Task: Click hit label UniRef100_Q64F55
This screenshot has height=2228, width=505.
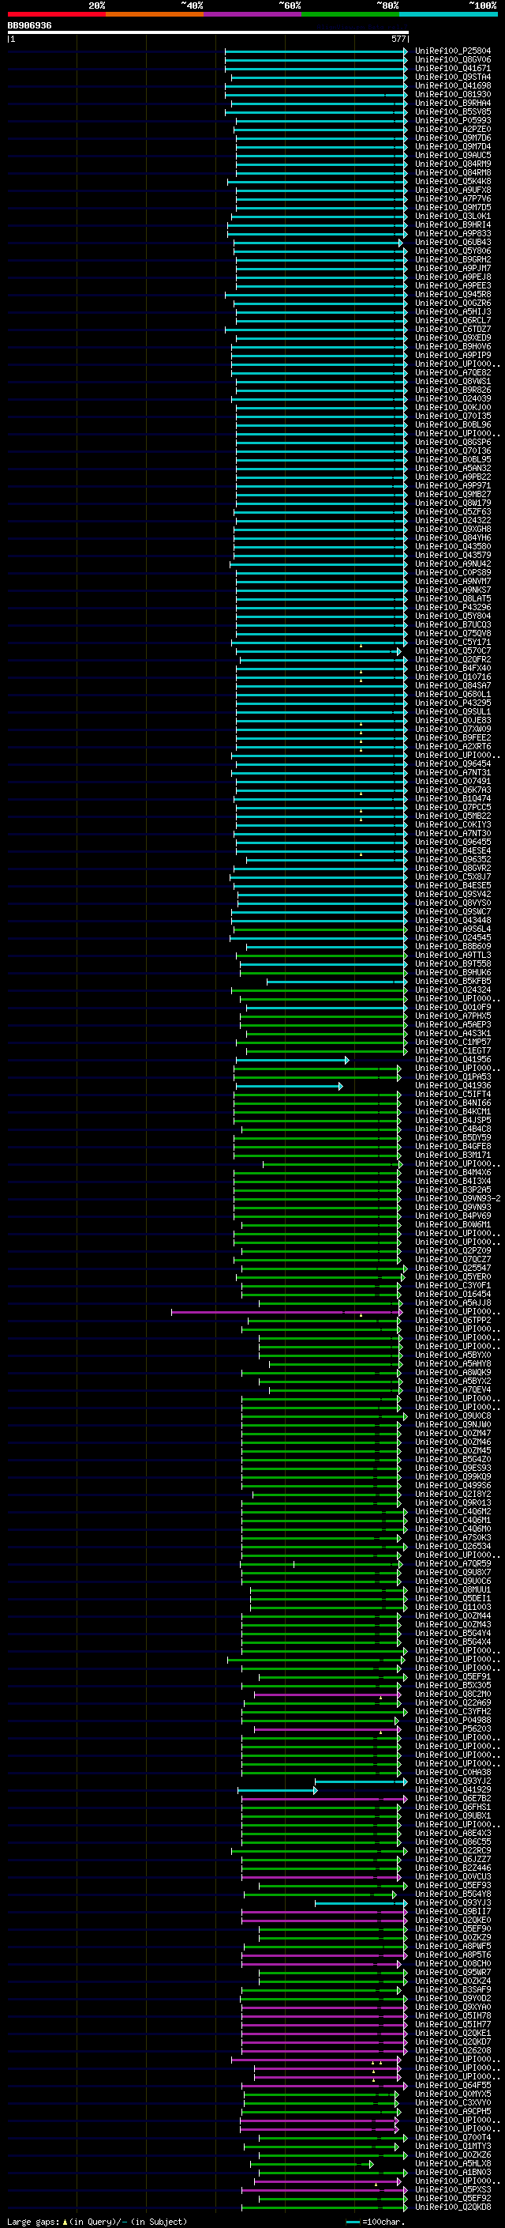Action: point(453,2085)
